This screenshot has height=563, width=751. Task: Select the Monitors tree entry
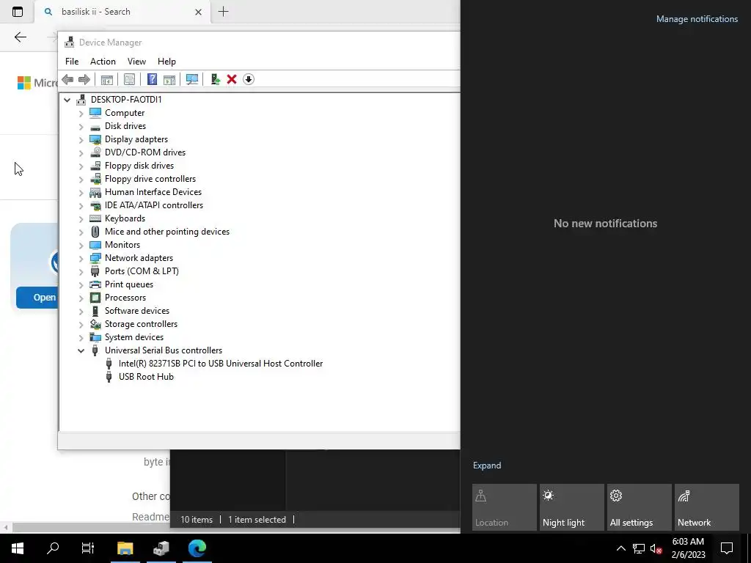(x=122, y=245)
